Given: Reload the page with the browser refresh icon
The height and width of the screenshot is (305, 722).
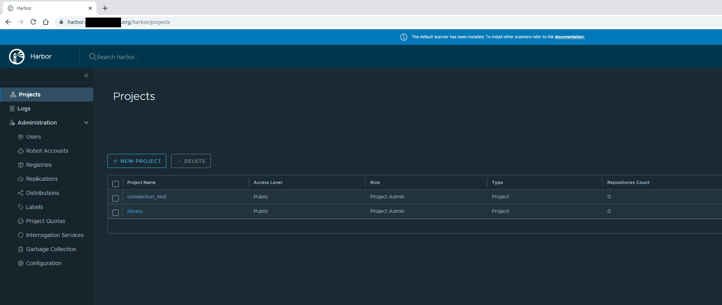Looking at the screenshot, I should click(x=33, y=22).
